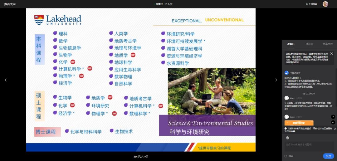Viewport: 337px width, 161px height.
Task: Click 生物信息学 in the course list
Action: [70, 48]
